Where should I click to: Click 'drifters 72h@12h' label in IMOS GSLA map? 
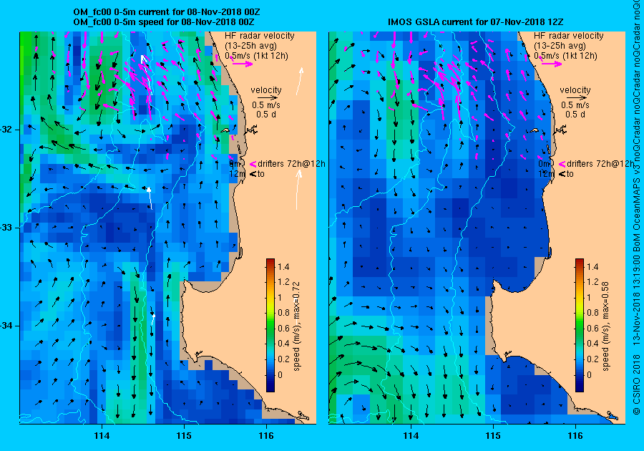point(600,164)
